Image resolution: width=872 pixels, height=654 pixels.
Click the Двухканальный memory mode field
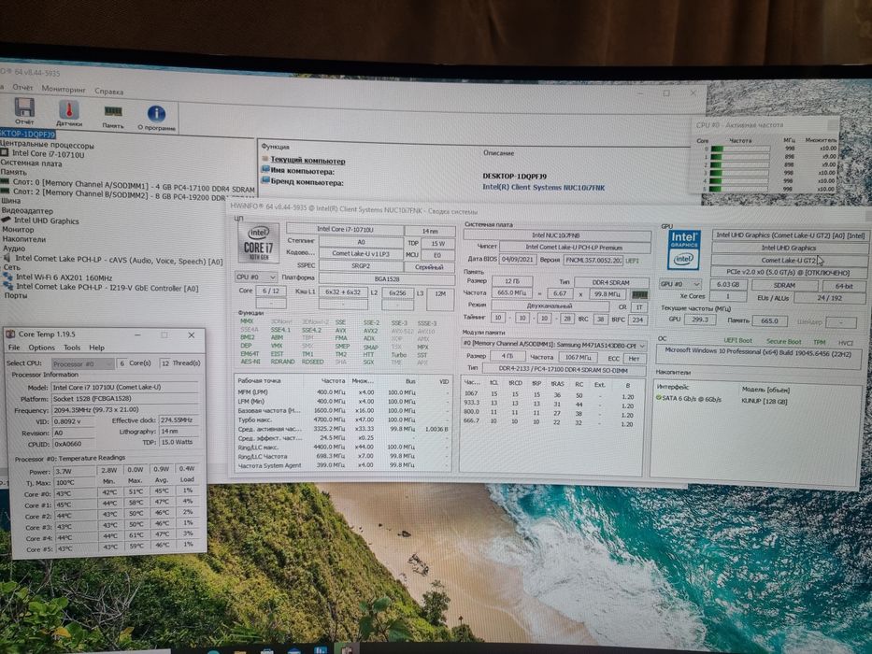[550, 306]
